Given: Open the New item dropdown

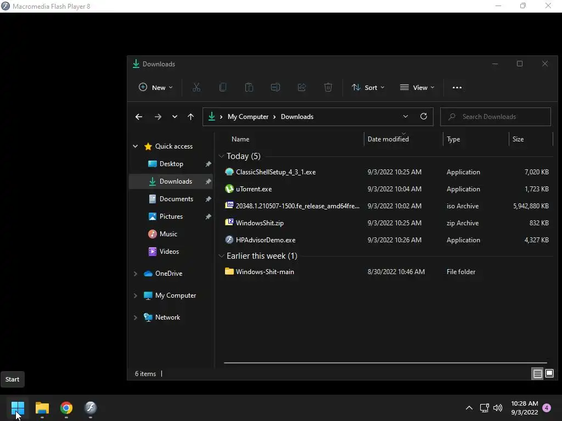Looking at the screenshot, I should (155, 87).
